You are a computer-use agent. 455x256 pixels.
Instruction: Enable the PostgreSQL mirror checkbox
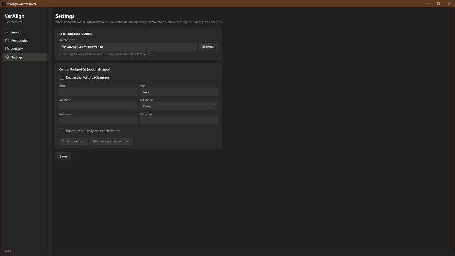62,77
